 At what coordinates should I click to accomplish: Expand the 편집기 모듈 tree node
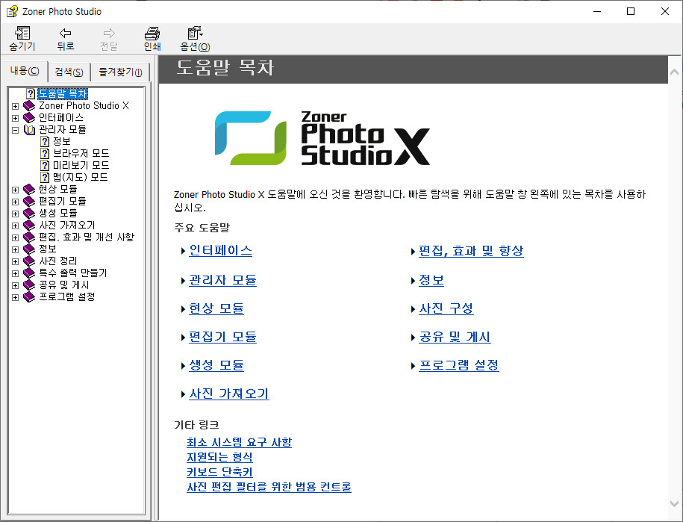pyautogui.click(x=15, y=202)
